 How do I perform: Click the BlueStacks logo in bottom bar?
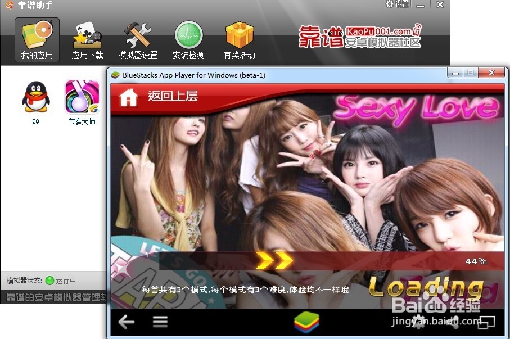306,322
